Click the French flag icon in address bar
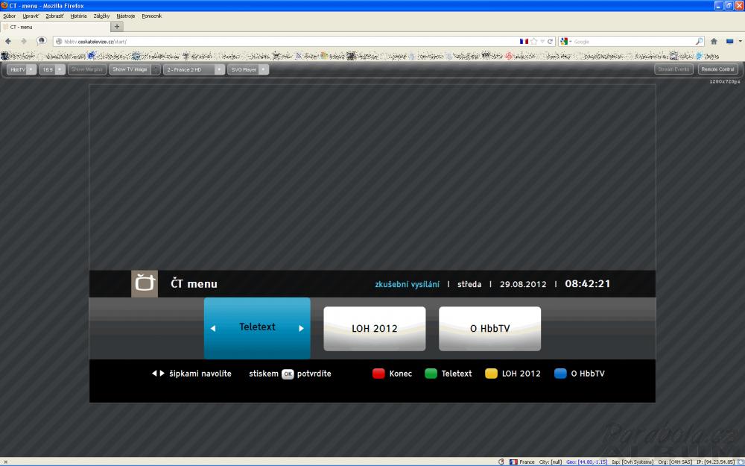The image size is (745, 466). [x=524, y=41]
